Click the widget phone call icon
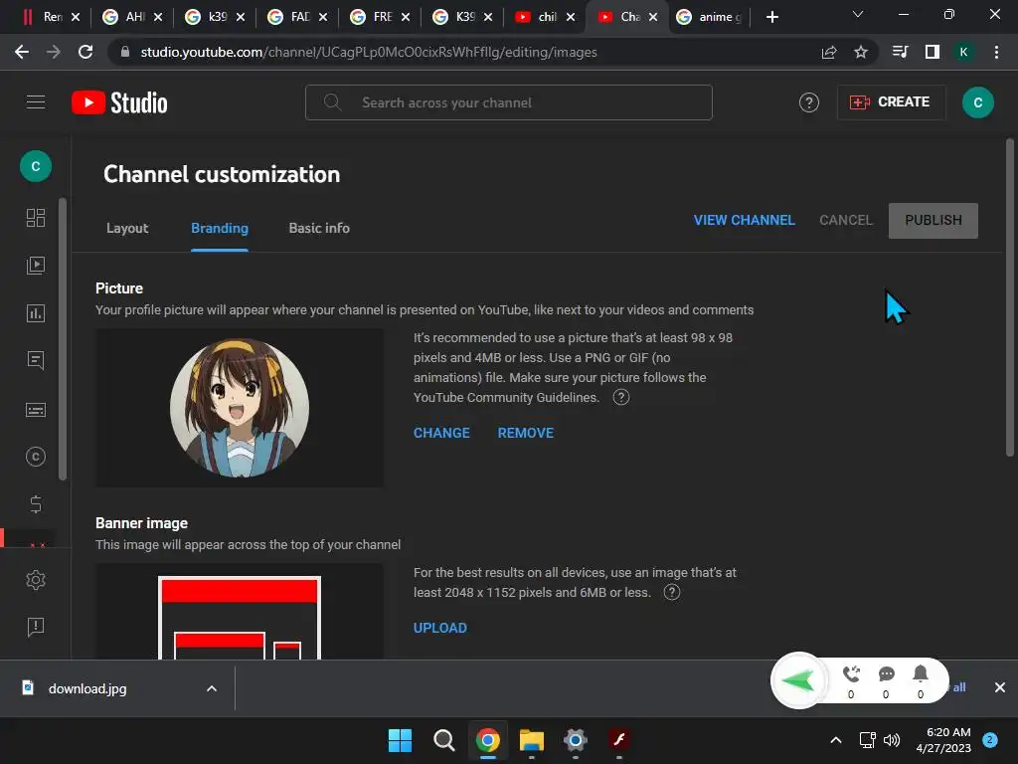The width and height of the screenshot is (1018, 764). pyautogui.click(x=851, y=673)
